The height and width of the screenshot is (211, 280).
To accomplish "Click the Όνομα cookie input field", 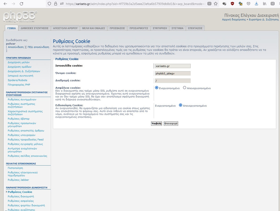I will pyautogui.click(x=173, y=73).
